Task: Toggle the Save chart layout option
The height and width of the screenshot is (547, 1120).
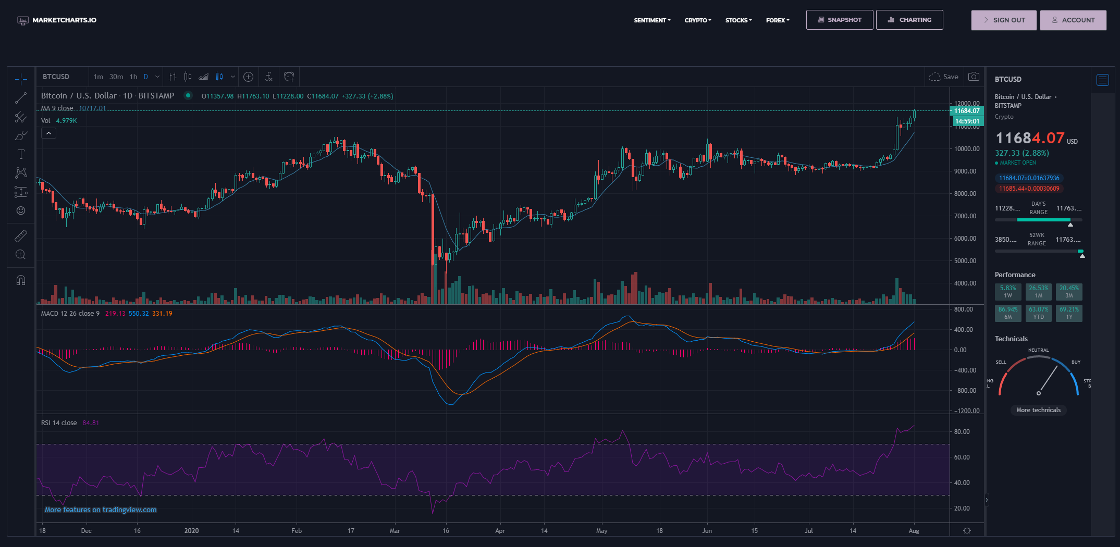Action: 944,76
